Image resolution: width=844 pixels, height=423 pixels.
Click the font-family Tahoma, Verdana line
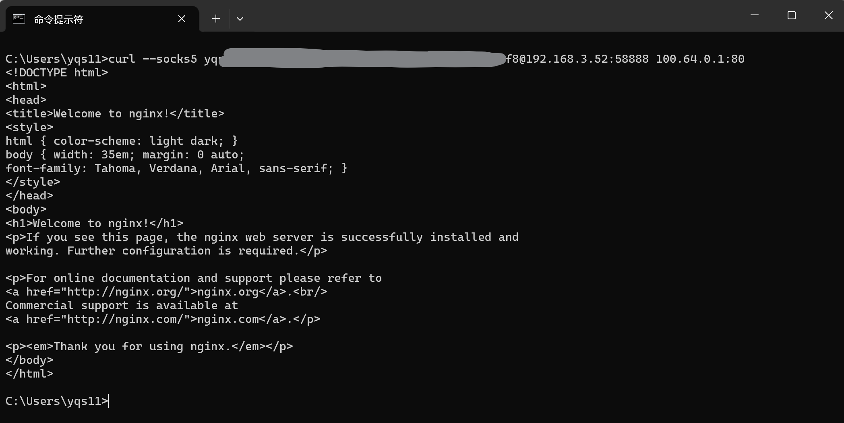coord(176,168)
